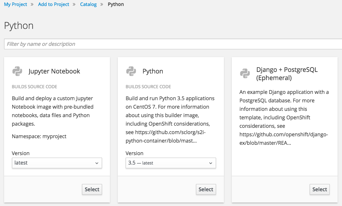Open the Jupyter Notebook version dropdown
Screen dimensions: 342x206
(57, 163)
